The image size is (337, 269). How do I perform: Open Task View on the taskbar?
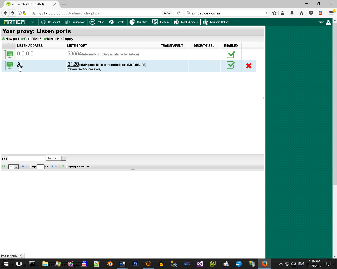[x=19, y=264]
